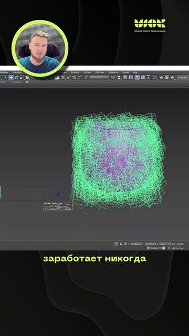
Task: Open the Content menu
Action: (x=87, y=72)
